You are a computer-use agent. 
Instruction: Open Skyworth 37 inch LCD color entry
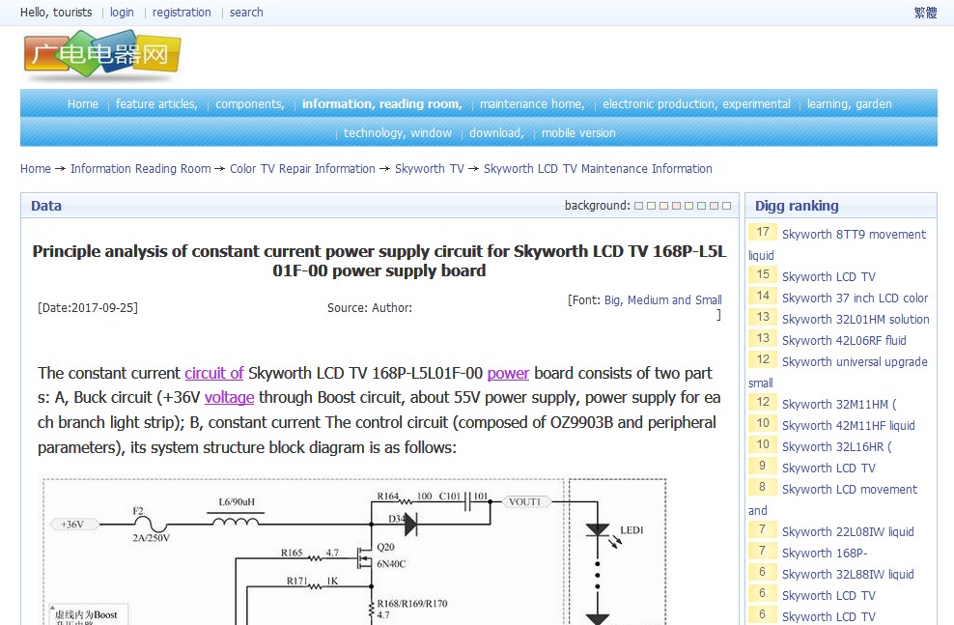855,298
